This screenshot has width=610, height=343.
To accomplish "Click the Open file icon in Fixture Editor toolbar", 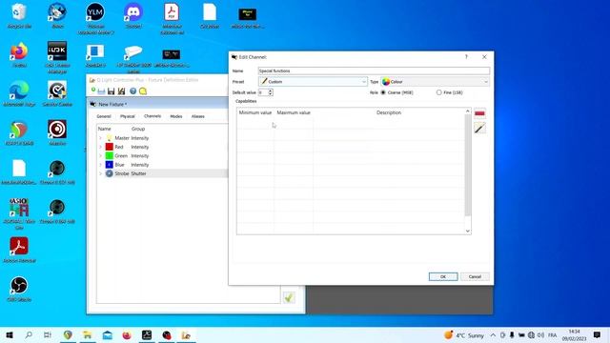I will pyautogui.click(x=102, y=91).
